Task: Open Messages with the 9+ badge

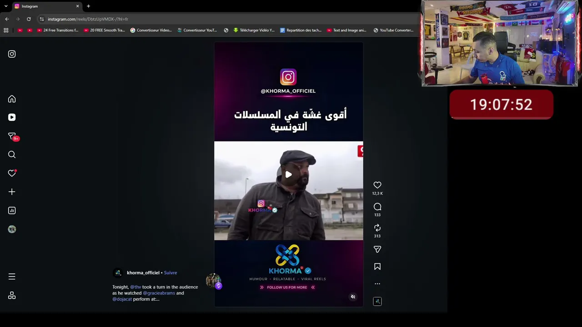Action: click(12, 136)
